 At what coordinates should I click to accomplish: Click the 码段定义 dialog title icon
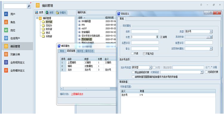[x=119, y=14]
